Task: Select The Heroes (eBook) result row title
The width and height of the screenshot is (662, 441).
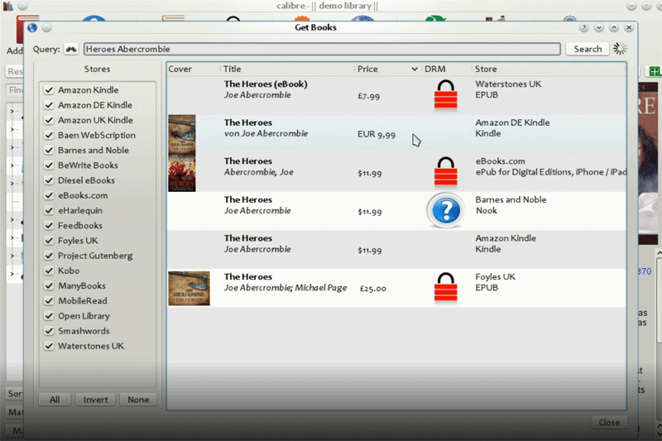Action: click(x=266, y=84)
